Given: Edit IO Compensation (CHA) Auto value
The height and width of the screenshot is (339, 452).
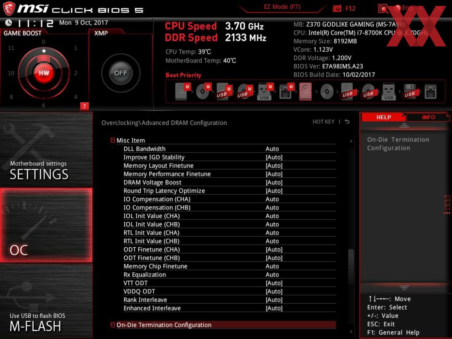Looking at the screenshot, I should click(x=272, y=199).
